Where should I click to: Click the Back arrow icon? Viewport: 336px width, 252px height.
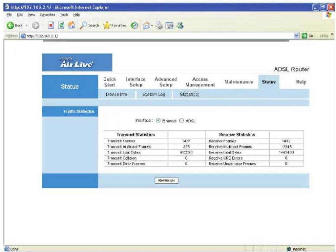pyautogui.click(x=10, y=25)
